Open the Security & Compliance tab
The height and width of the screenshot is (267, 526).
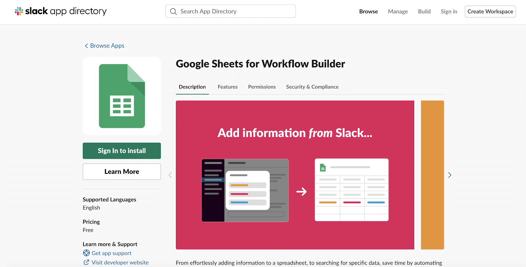pos(312,87)
